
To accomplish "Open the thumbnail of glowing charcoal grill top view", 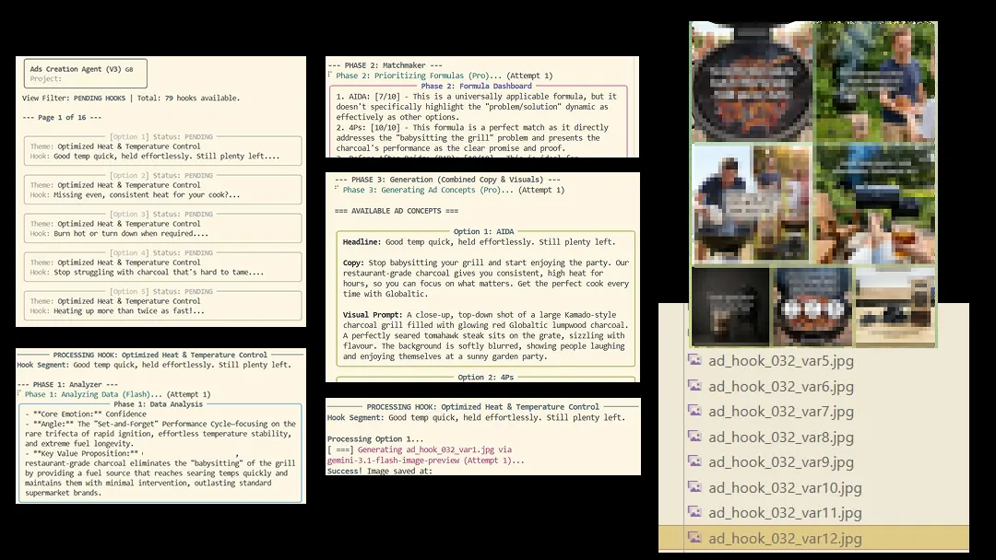I will 752,83.
